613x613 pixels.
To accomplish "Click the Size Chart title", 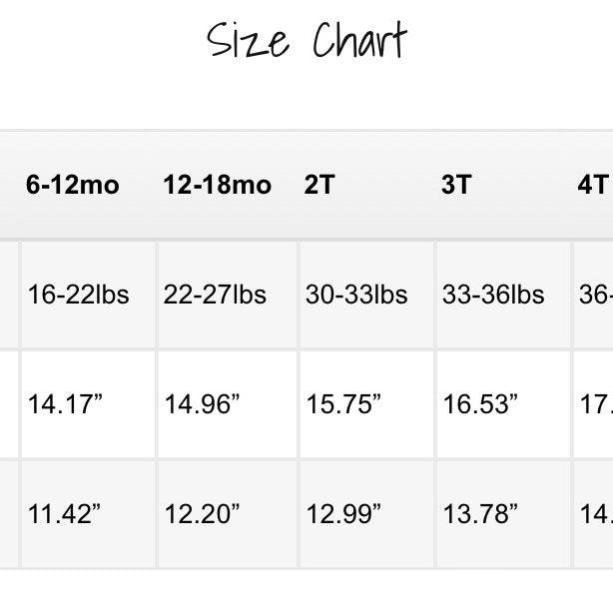I will [306, 42].
